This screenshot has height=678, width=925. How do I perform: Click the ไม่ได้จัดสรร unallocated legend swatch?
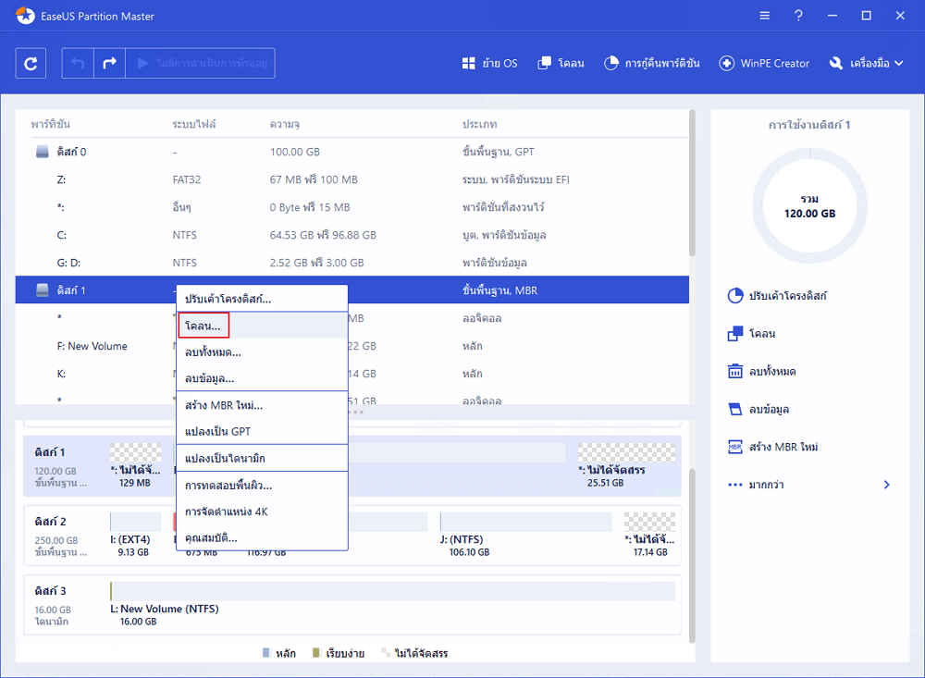click(386, 653)
